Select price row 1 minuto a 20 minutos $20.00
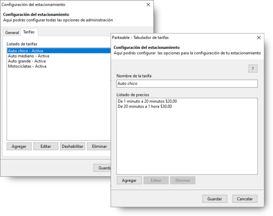Viewport: 273px width, 216px height. tap(187, 101)
